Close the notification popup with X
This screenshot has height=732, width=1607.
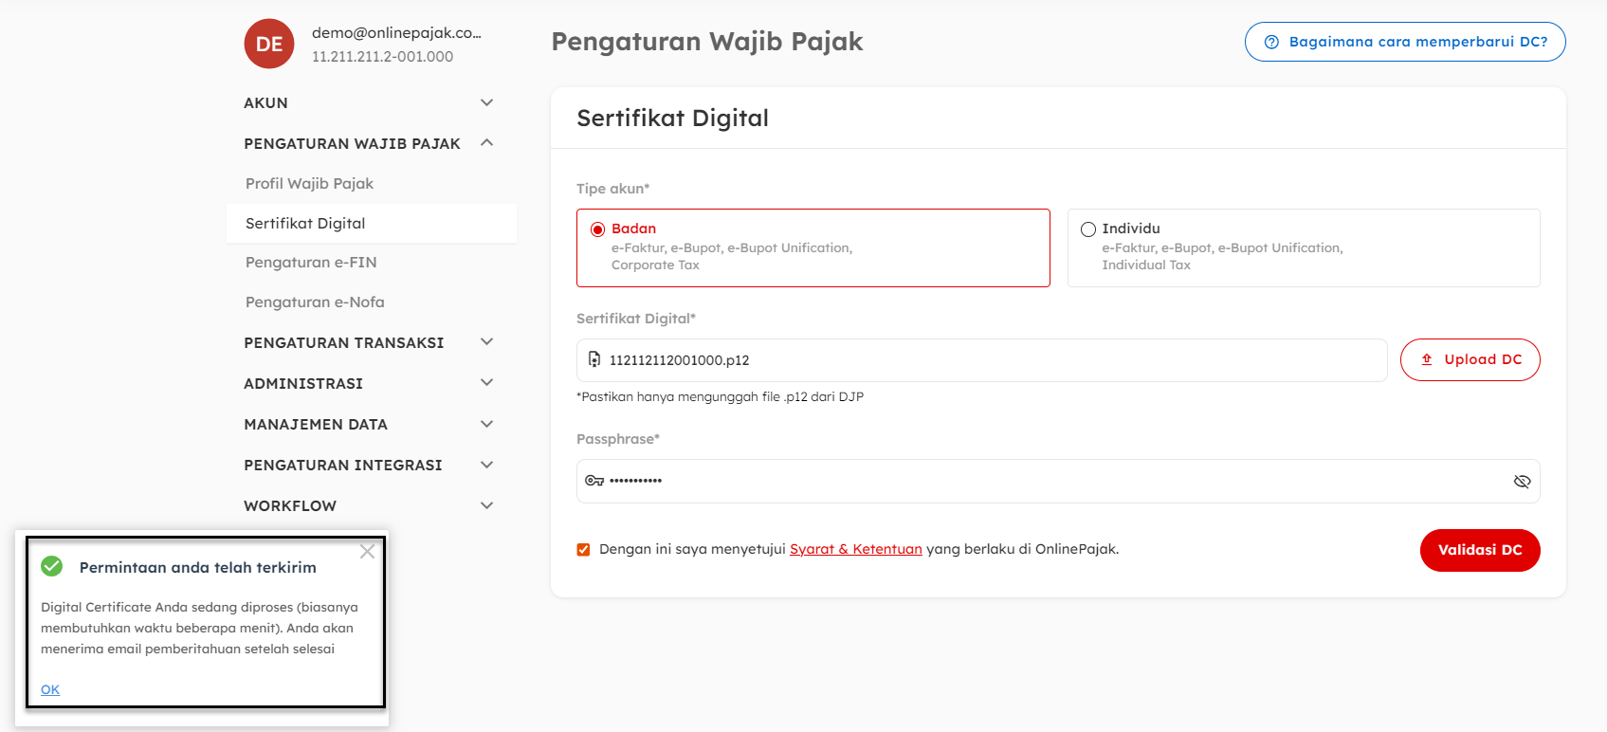click(367, 552)
